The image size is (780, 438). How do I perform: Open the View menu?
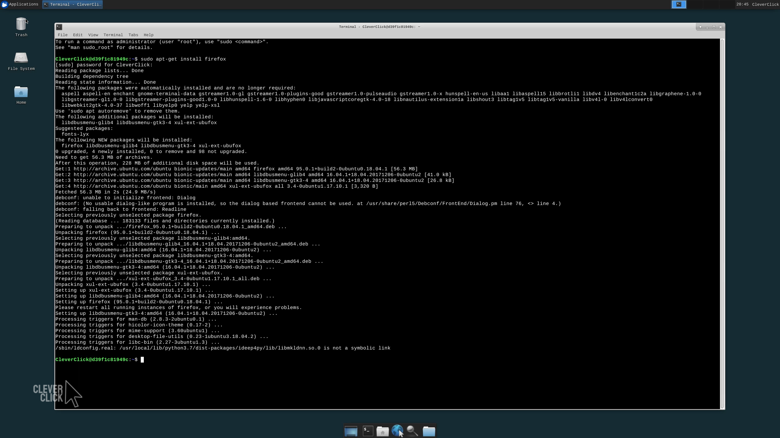93,35
